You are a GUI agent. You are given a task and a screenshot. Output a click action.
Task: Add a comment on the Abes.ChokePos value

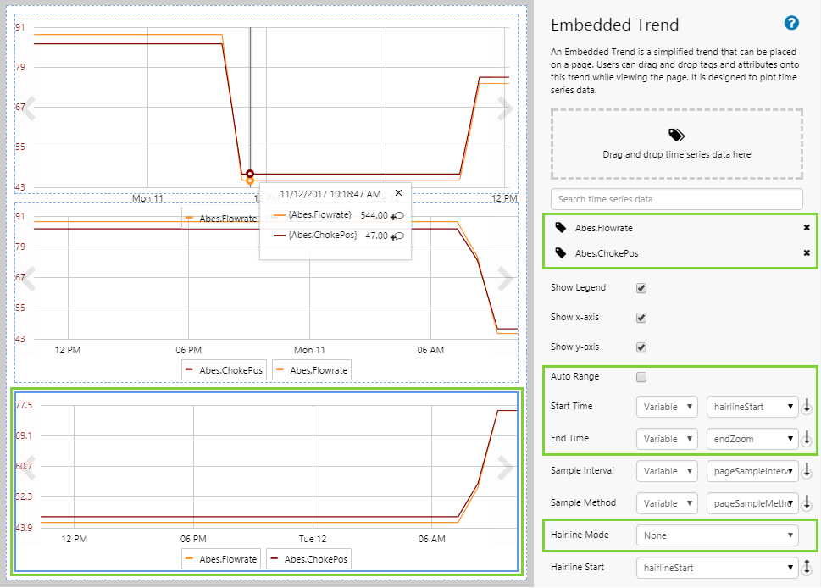click(x=396, y=236)
